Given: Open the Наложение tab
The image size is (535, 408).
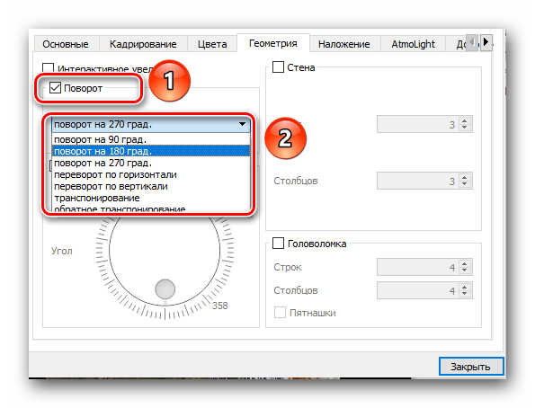Looking at the screenshot, I should (x=344, y=44).
